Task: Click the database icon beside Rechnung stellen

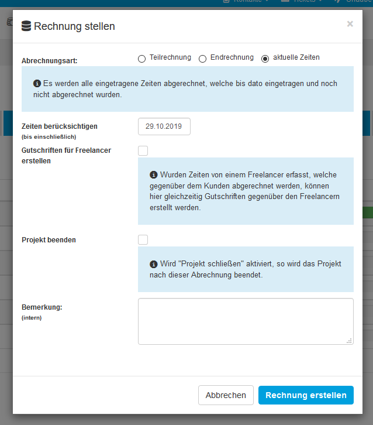Action: (x=26, y=26)
